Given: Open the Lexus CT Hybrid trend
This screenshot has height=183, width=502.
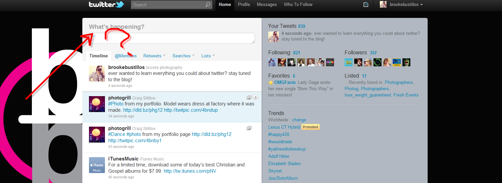Looking at the screenshot, I should [x=284, y=127].
